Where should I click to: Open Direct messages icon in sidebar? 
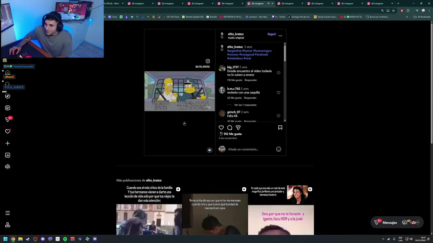(x=7, y=119)
